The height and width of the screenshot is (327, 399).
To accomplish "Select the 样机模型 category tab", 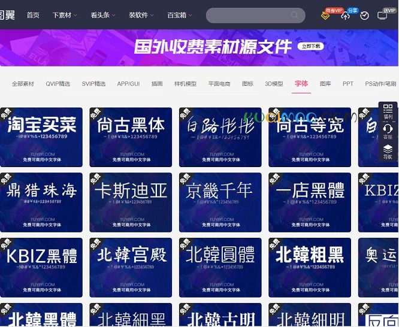I will 185,84.
